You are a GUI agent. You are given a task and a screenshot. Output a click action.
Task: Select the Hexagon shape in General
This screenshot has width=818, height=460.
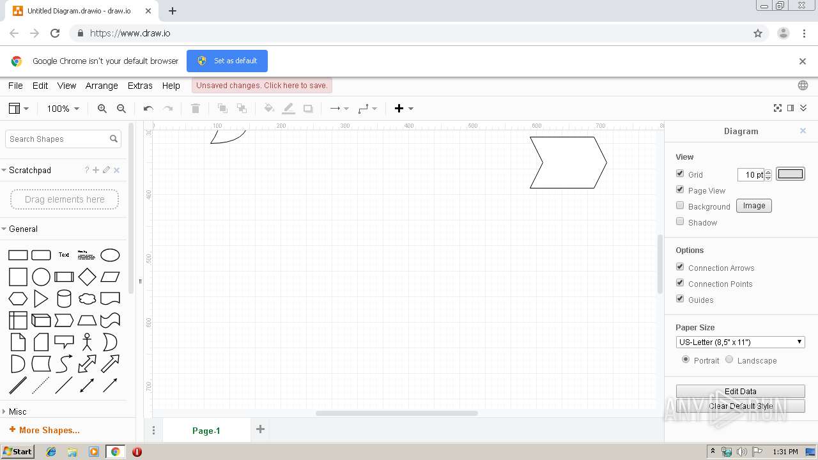18,298
